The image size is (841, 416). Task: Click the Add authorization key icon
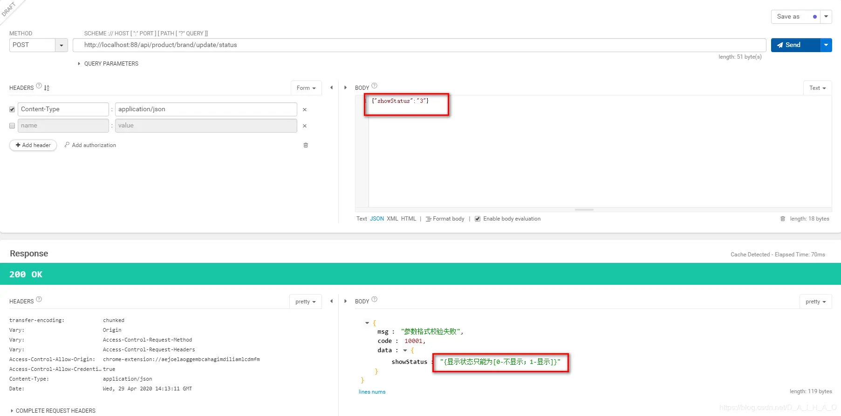pyautogui.click(x=67, y=145)
